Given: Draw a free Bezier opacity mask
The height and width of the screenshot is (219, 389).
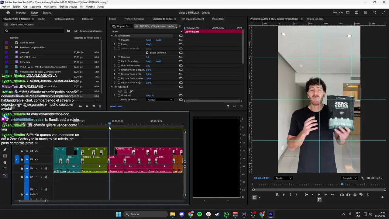Looking at the screenshot, I should coord(131,91).
